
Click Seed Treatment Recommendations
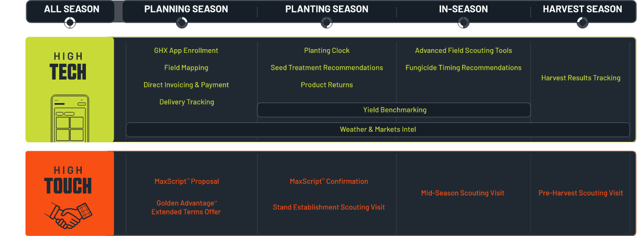point(326,68)
